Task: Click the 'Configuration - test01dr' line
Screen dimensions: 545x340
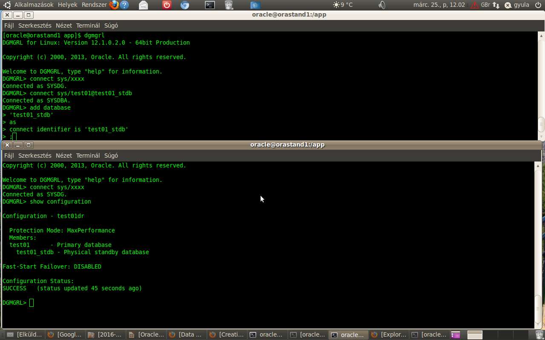Action: pyautogui.click(x=43, y=216)
